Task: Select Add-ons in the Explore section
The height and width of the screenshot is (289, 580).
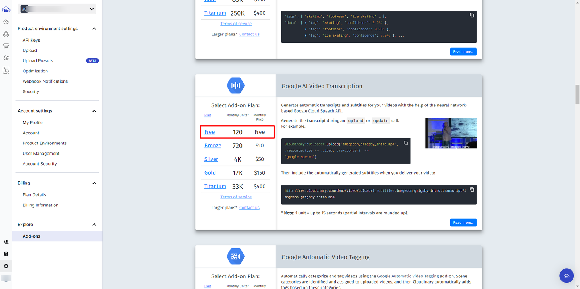Action: coord(57,236)
